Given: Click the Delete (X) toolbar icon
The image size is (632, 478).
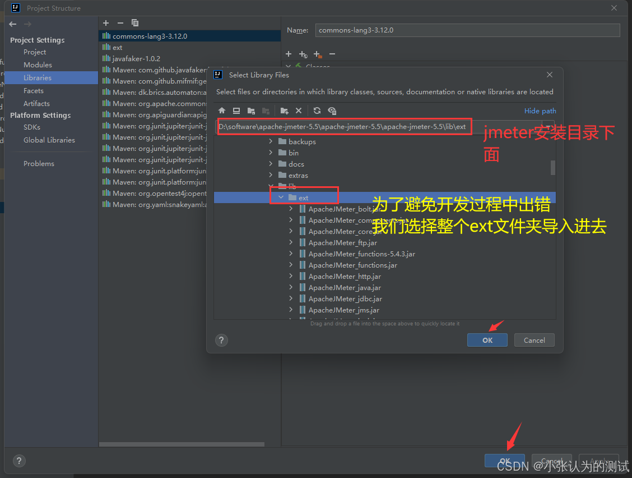Looking at the screenshot, I should 298,111.
